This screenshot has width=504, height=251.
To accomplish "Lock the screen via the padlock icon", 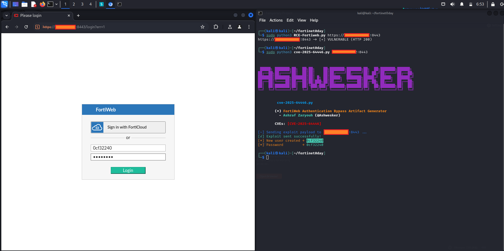I will (x=492, y=4).
